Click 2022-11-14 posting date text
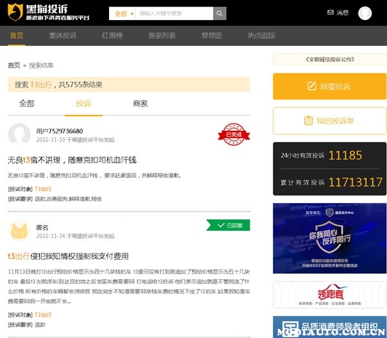The image size is (387, 338). [50, 236]
